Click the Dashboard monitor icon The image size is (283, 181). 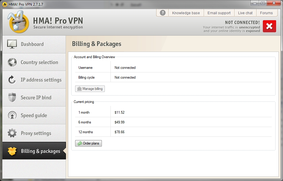pos(12,44)
